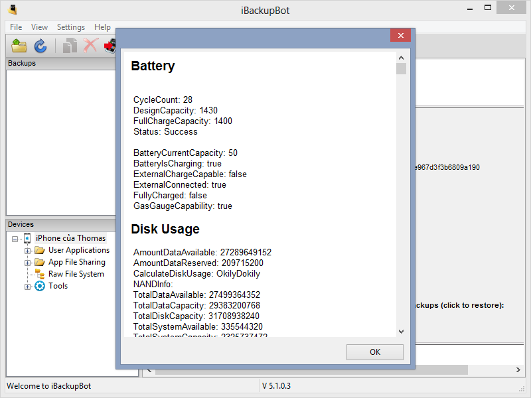The image size is (531, 398).
Task: Collapse the iPhone của Thomas node
Action: [15, 239]
